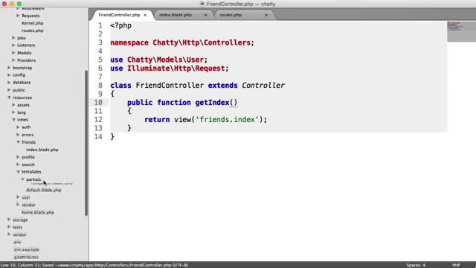Expand the lang folder arrow
Image resolution: width=476 pixels, height=268 pixels.
coord(13,112)
